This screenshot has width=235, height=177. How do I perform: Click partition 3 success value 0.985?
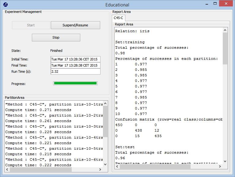tap(141, 75)
